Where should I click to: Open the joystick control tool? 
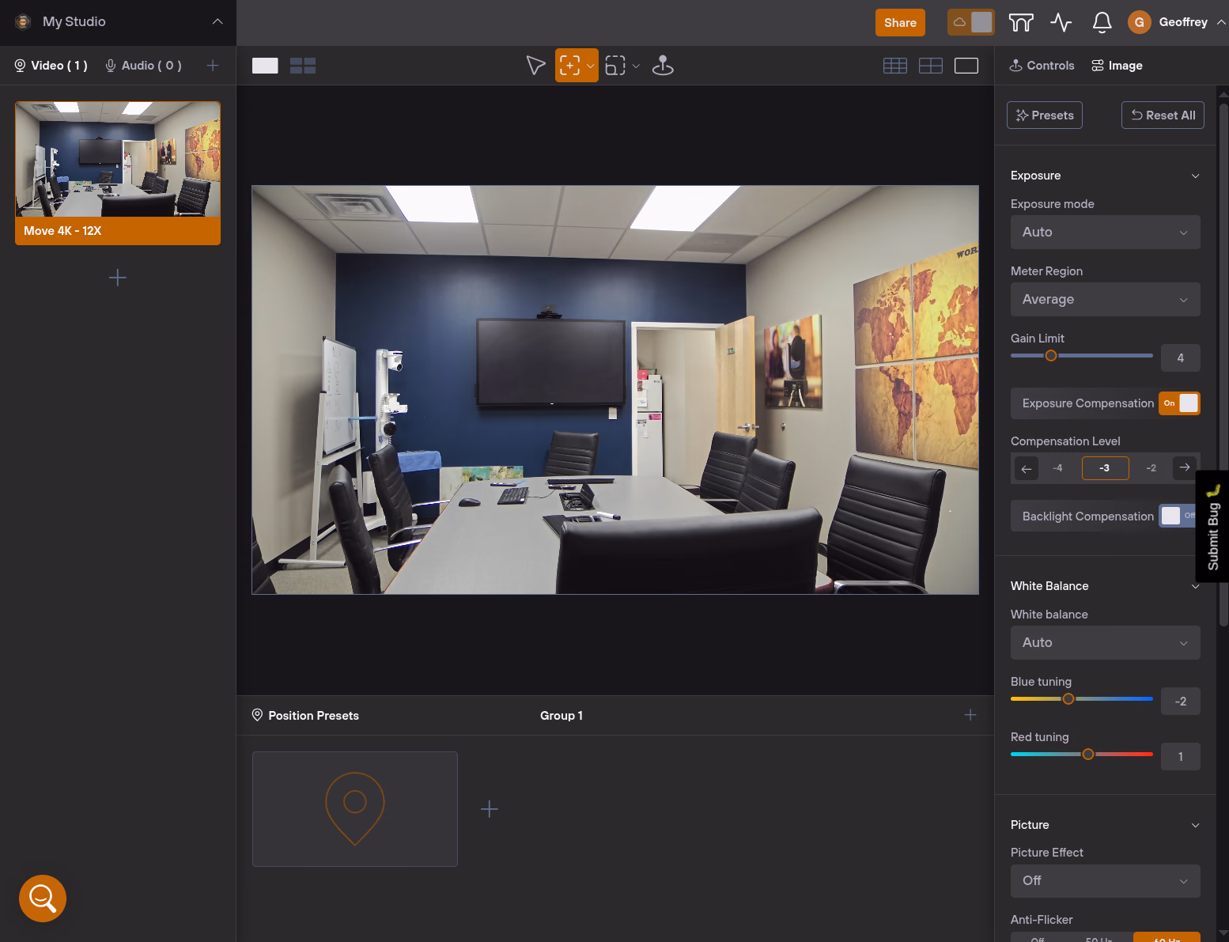[663, 66]
